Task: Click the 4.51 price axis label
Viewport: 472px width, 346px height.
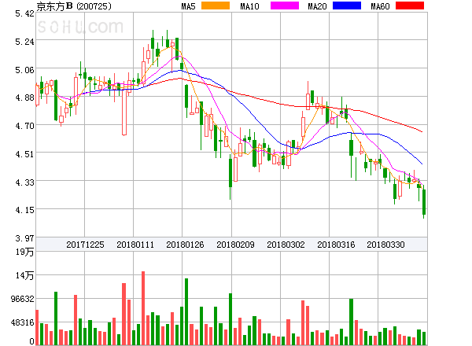Action: pyautogui.click(x=25, y=154)
